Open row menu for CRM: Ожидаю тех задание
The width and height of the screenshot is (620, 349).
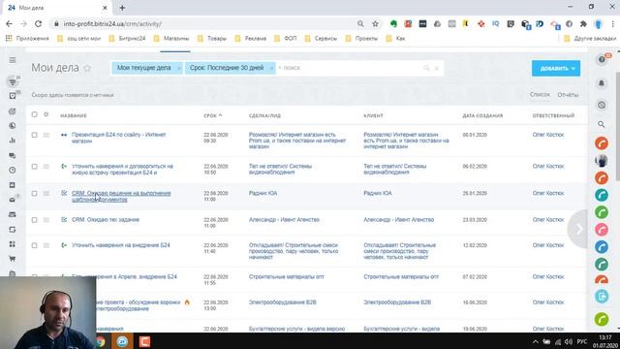46,220
